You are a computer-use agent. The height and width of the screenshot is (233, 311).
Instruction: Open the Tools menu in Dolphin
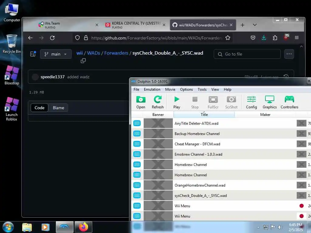point(202,89)
